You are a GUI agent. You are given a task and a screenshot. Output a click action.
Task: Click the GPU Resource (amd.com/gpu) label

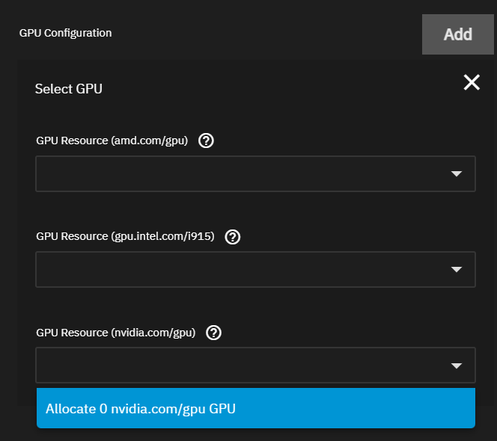(x=112, y=141)
